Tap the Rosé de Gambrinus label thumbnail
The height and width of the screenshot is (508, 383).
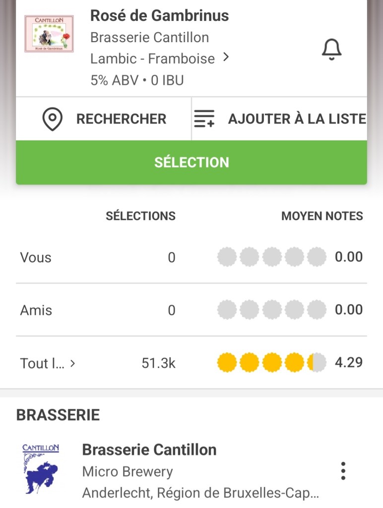tap(49, 34)
